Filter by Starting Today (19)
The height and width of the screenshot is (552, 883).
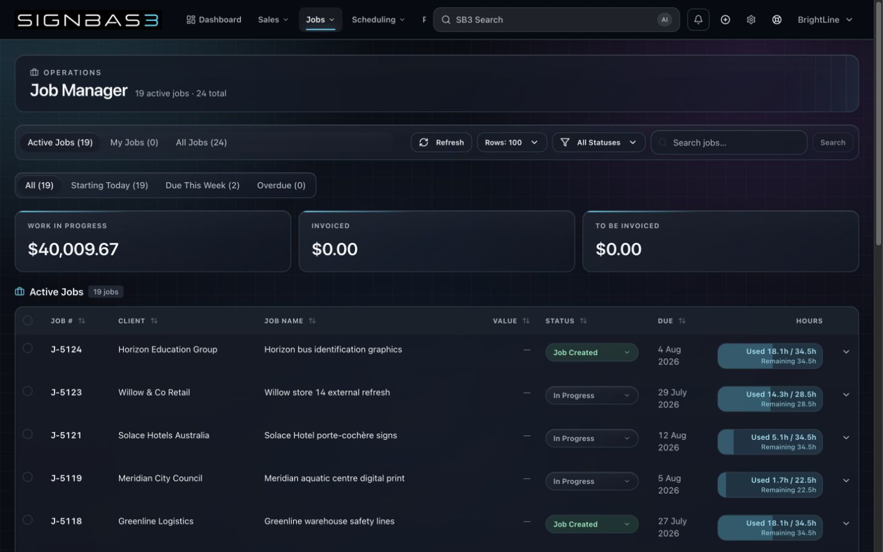point(110,185)
